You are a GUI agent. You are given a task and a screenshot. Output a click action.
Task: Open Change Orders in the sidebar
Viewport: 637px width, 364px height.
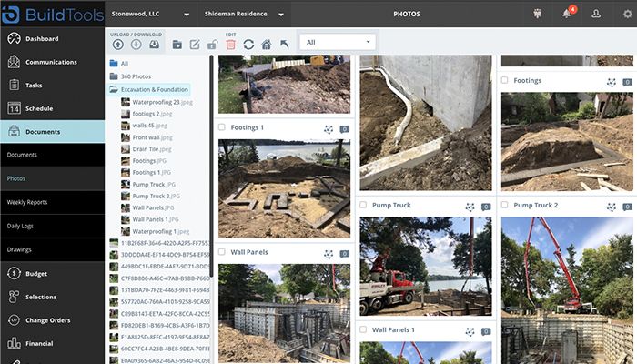click(x=53, y=319)
